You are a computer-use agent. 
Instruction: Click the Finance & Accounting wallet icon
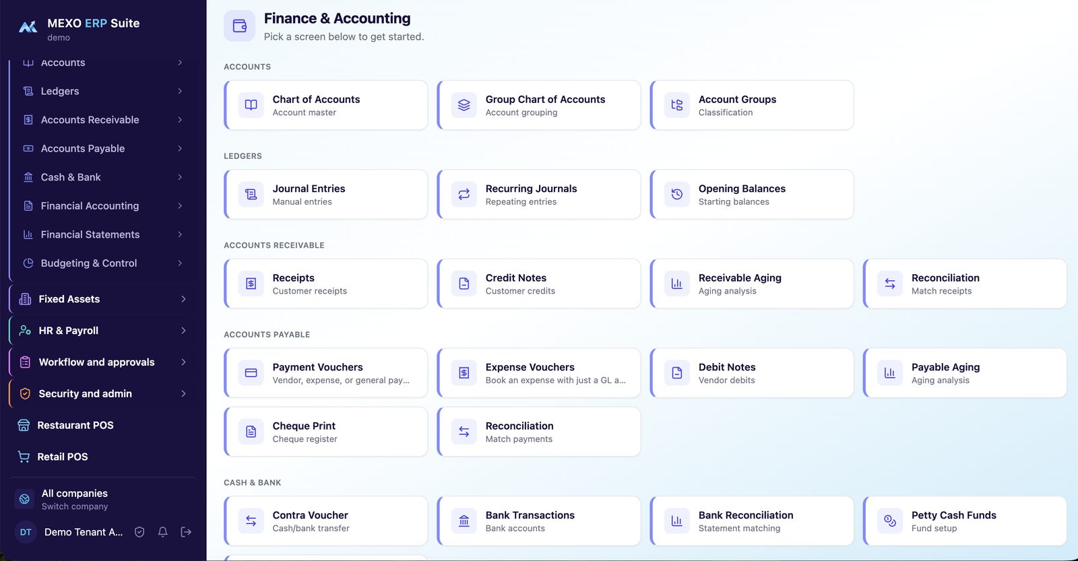(x=240, y=26)
